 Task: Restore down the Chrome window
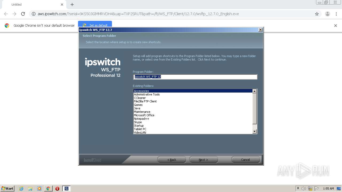[x=326, y=2]
